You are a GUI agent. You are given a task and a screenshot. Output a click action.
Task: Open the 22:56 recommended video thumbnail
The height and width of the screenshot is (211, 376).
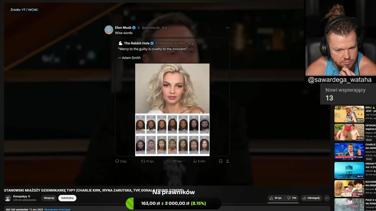pyautogui.click(x=349, y=132)
